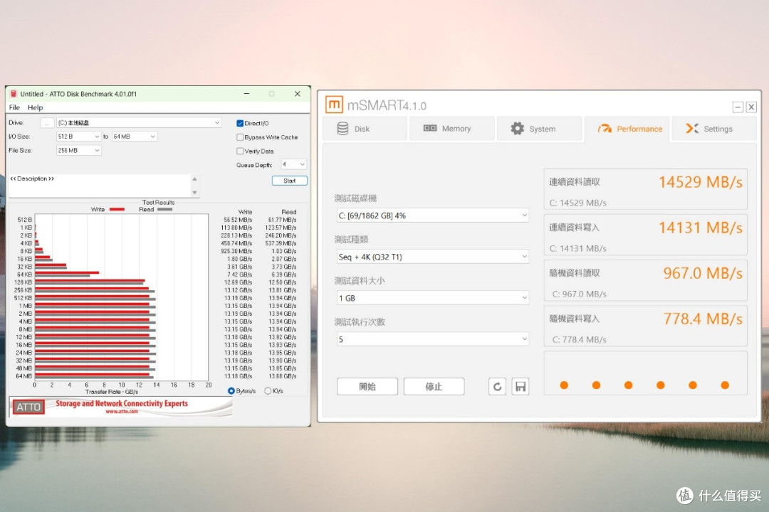The image size is (769, 512).
Task: Select the Bytes/s radio button
Action: [231, 391]
